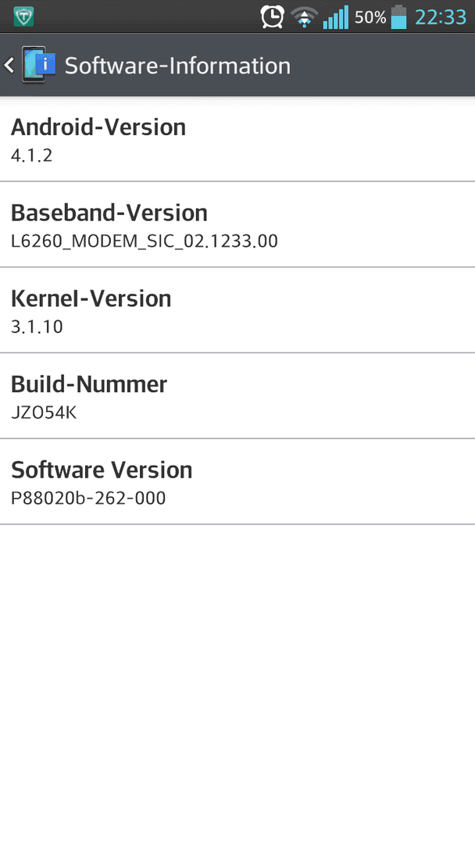Tap the JZO54K build number value
This screenshot has height=844, width=475.
point(44,413)
